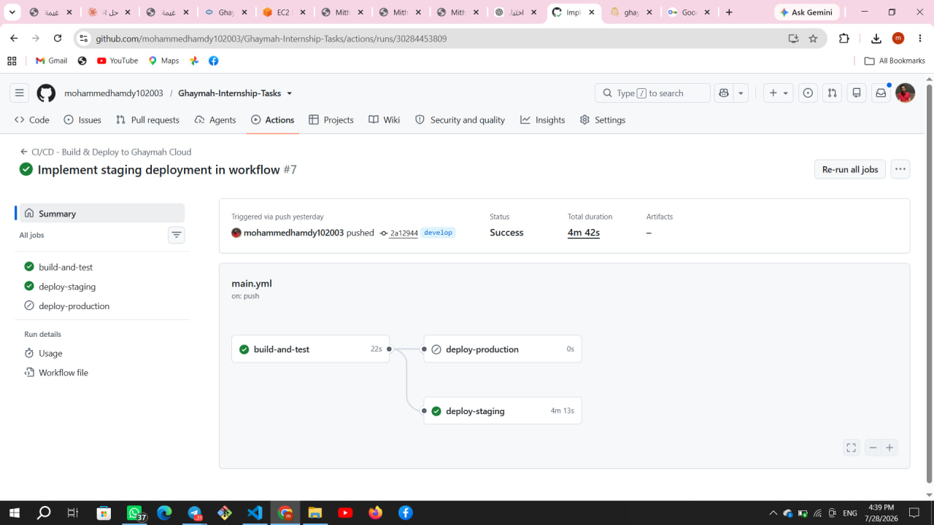Image resolution: width=934 pixels, height=525 pixels.
Task: Open the YouTube bookmark
Action: coord(117,61)
